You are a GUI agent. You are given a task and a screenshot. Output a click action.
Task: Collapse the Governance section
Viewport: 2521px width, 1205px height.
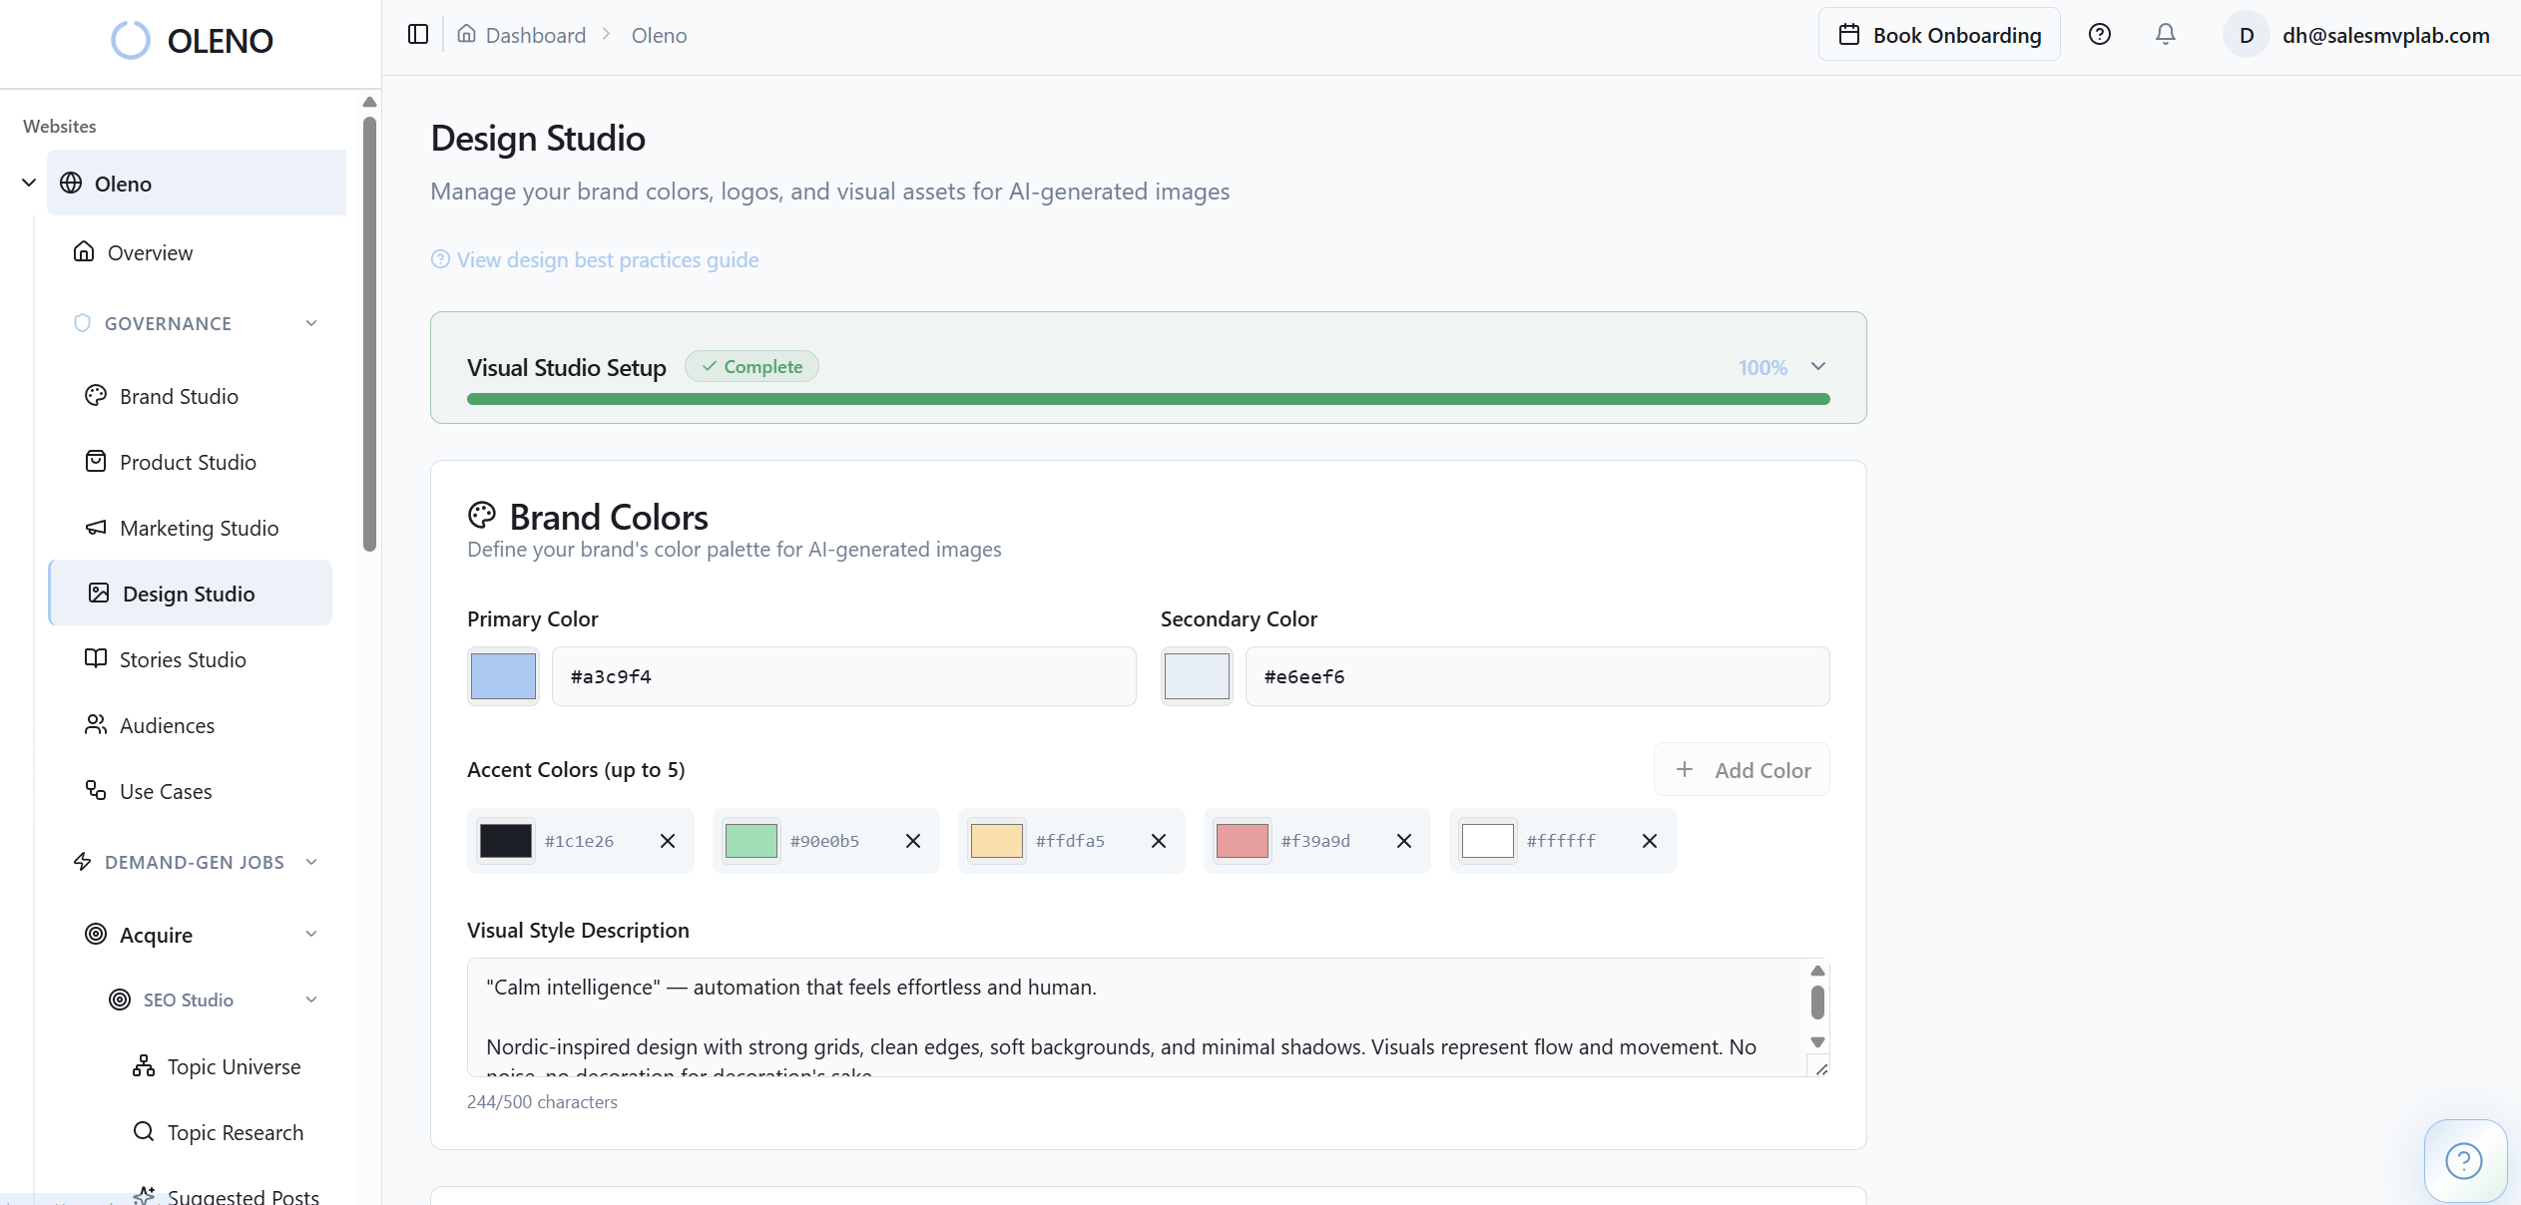(311, 323)
